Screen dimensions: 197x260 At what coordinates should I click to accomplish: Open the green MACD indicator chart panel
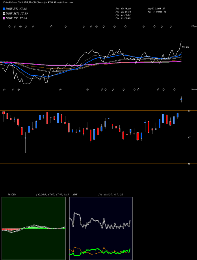pos(33,228)
